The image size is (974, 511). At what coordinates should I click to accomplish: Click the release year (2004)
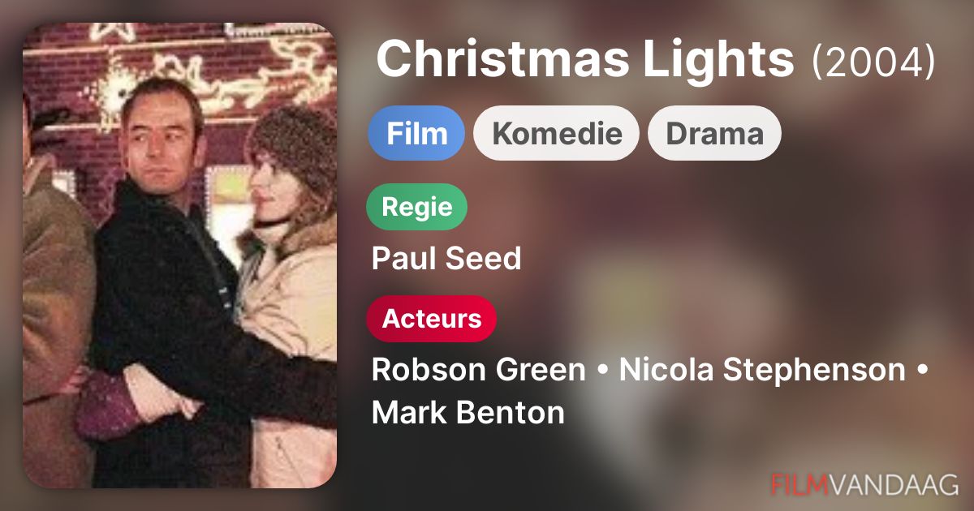pos(873,62)
